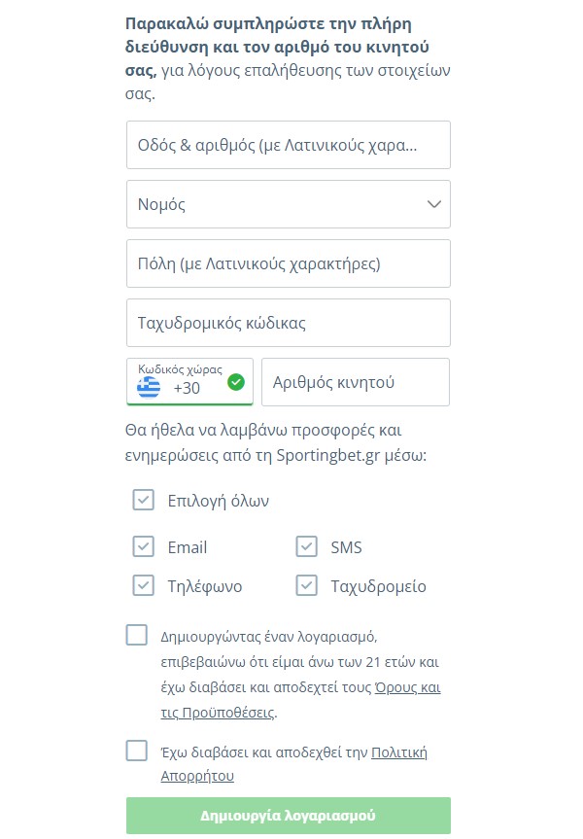Viewport: 583px width, 839px height.
Task: Check the over-21 terms confirmation checkbox
Action: click(x=137, y=635)
